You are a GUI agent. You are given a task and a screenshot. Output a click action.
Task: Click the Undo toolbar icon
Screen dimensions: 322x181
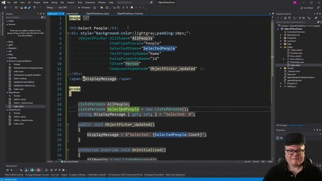tap(34, 8)
